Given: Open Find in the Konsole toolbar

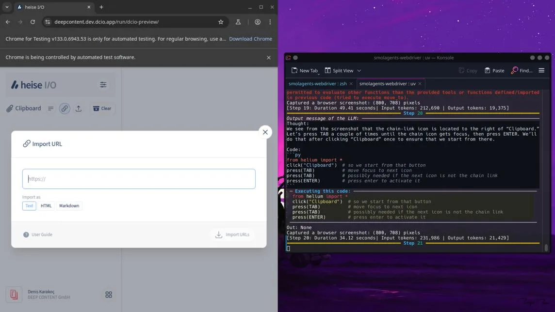Looking at the screenshot, I should 522,70.
